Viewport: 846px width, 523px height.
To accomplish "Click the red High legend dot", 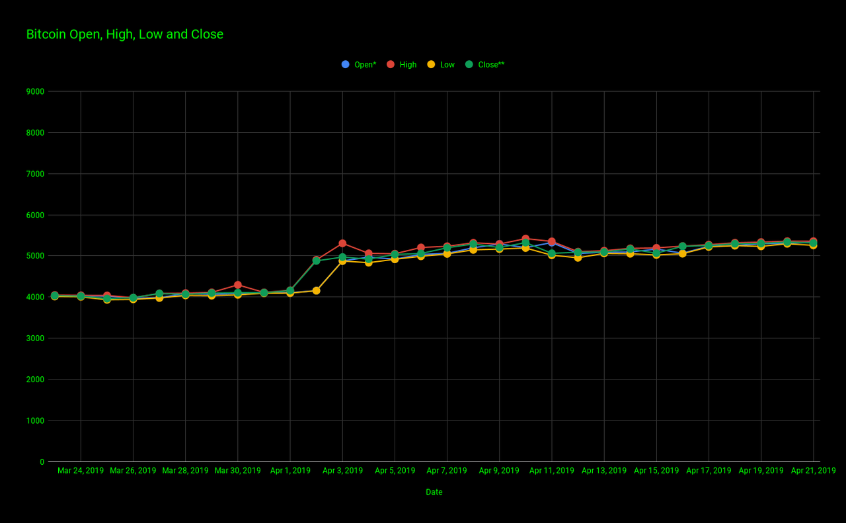I will click(x=391, y=64).
